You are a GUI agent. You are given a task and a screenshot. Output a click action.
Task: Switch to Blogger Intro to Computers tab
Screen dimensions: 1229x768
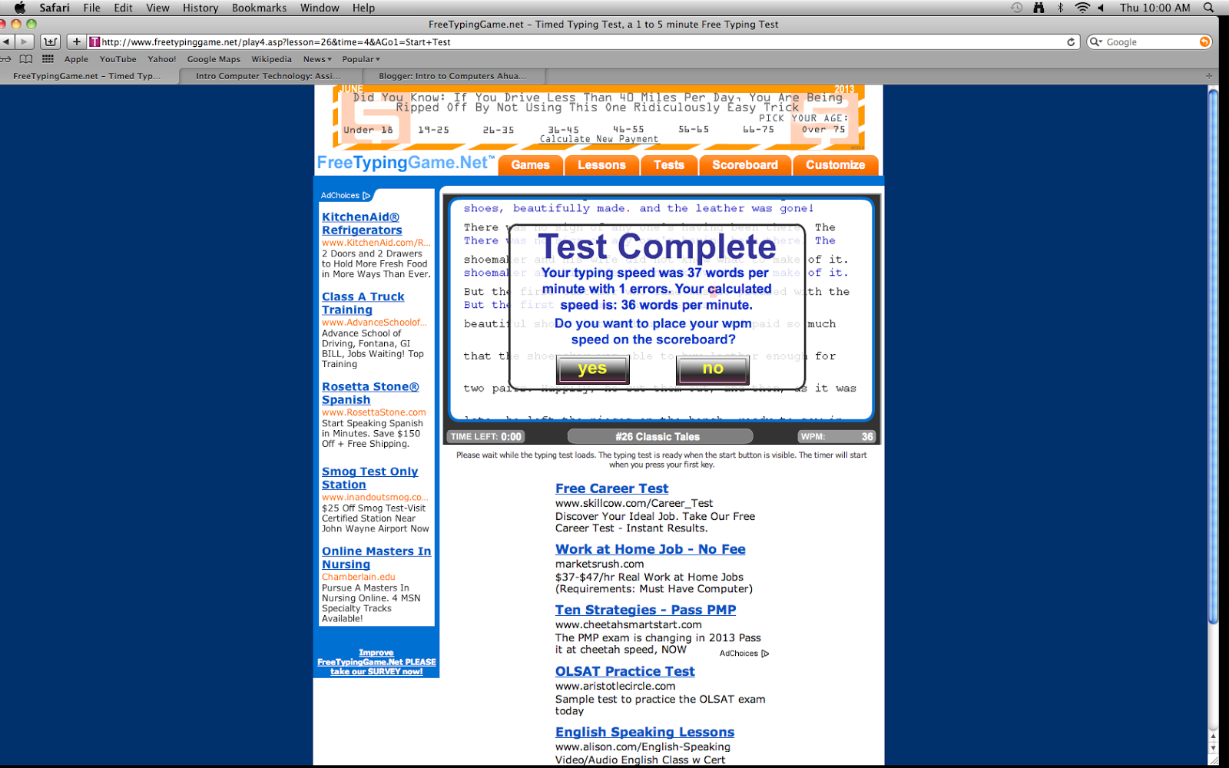[x=452, y=76]
